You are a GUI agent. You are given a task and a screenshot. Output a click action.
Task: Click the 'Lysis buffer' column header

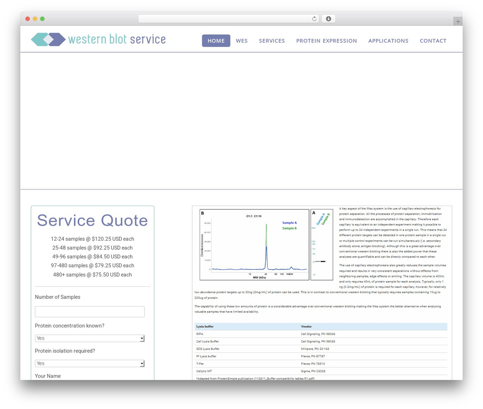pos(205,326)
